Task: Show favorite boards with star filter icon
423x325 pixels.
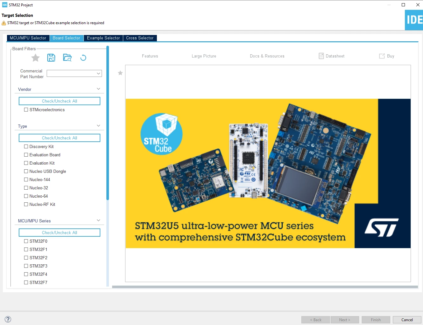Action: point(36,58)
